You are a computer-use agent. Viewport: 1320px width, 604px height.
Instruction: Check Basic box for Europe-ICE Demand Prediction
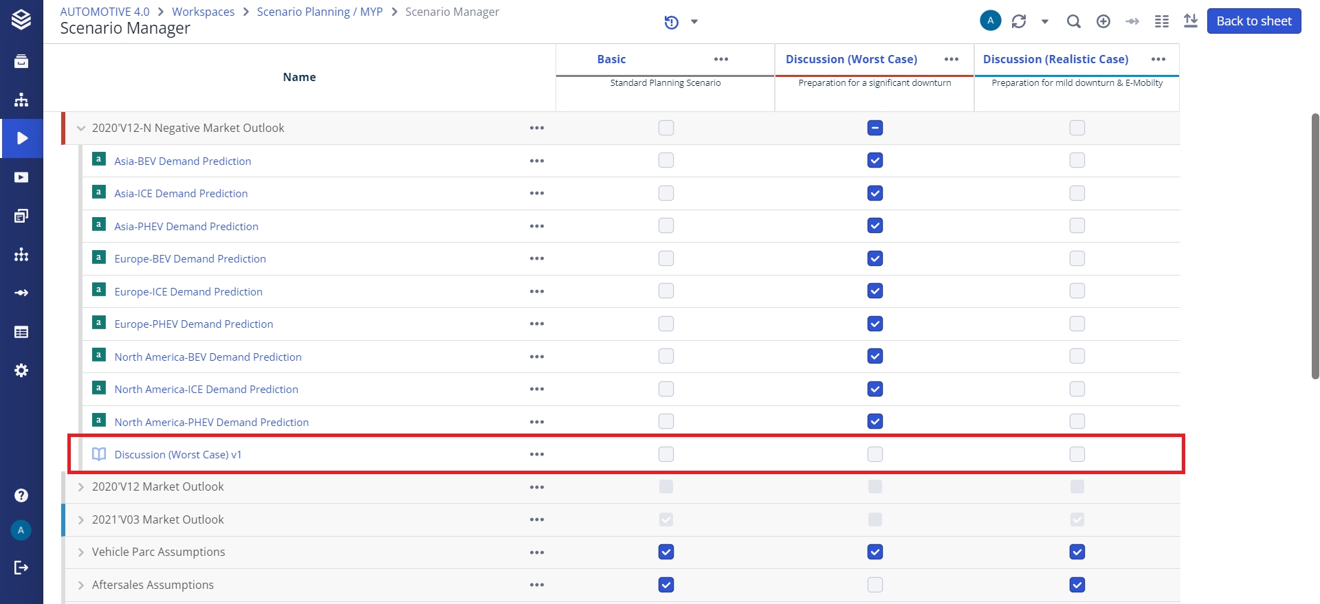pos(665,291)
